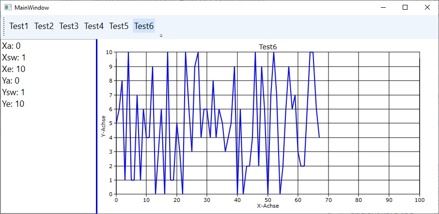Click the "Xsw: 1" value
The height and width of the screenshot is (214, 439).
click(14, 57)
